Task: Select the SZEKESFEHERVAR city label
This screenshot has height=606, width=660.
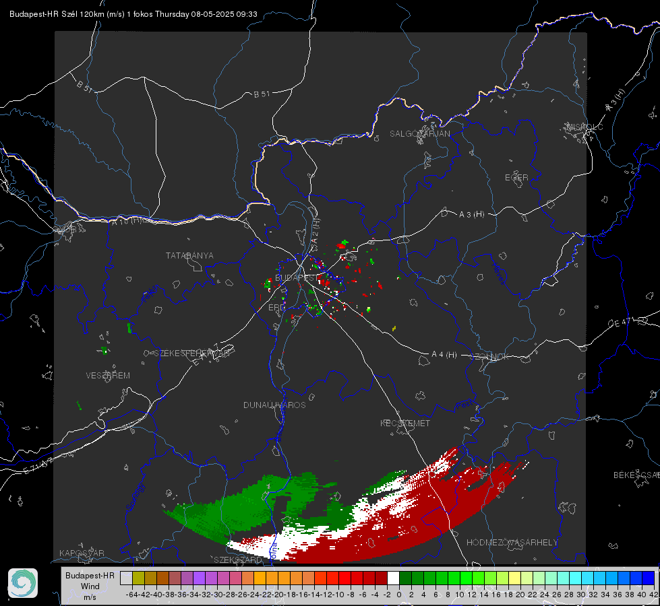Action: pyautogui.click(x=191, y=353)
